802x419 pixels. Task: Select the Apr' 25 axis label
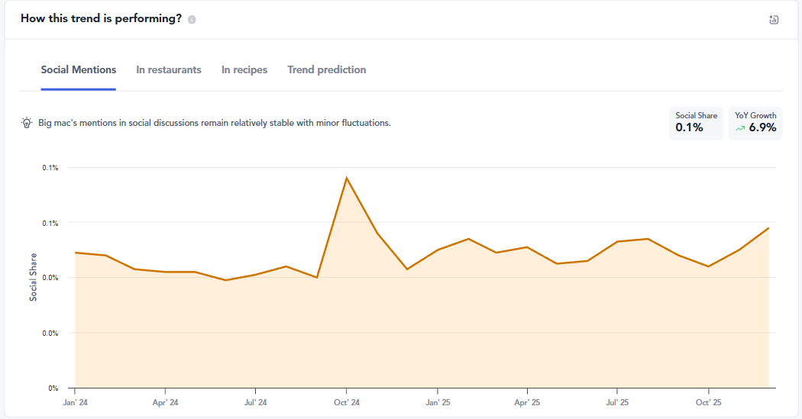click(x=527, y=402)
